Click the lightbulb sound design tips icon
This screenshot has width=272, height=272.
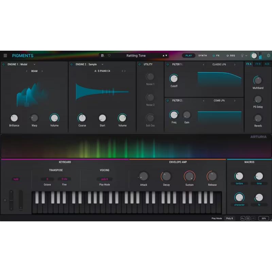point(242,55)
